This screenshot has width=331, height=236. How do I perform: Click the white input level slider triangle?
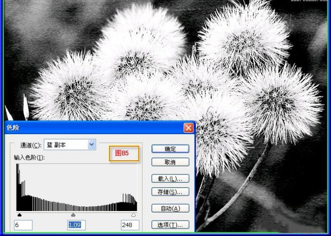click(133, 215)
